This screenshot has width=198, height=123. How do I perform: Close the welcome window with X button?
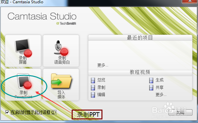189,1
